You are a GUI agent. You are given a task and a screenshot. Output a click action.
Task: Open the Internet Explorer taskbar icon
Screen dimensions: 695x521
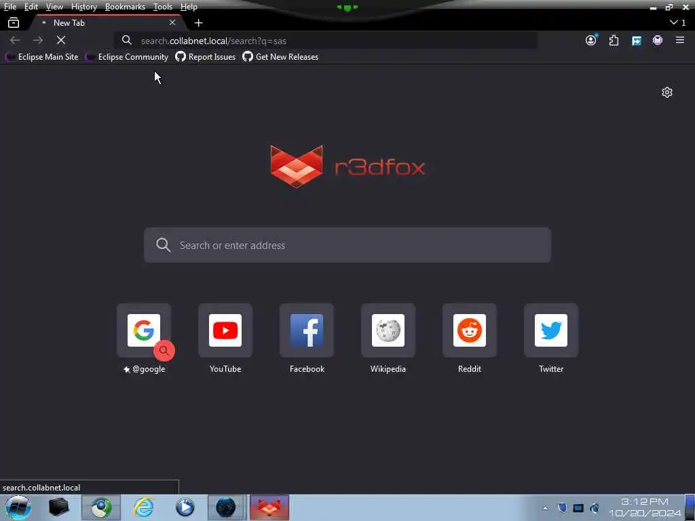click(x=143, y=507)
